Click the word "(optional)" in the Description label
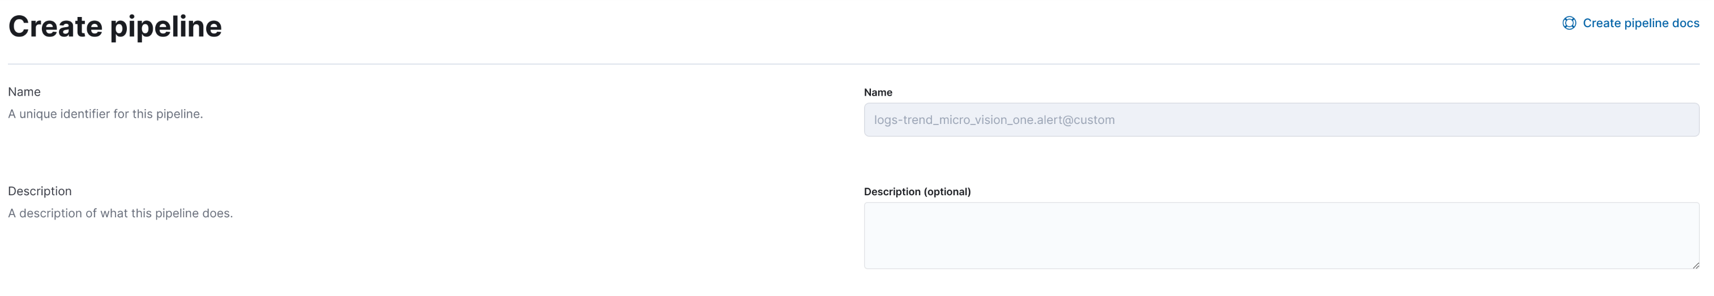1714x296 pixels. coord(947,191)
